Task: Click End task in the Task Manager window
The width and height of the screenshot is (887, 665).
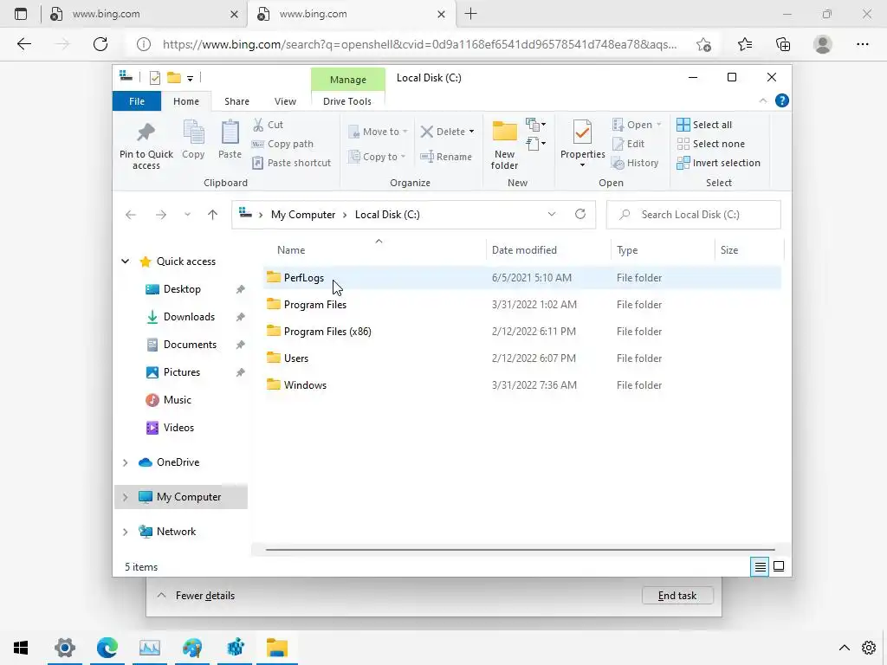Action: [x=677, y=596]
